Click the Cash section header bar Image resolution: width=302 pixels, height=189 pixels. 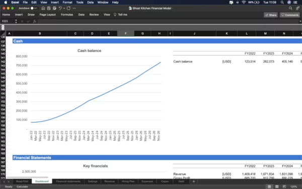tap(157, 41)
